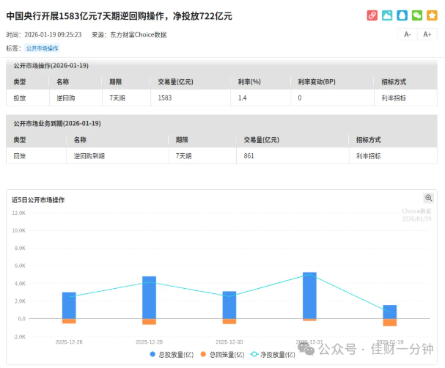This screenshot has width=445, height=368.
Task: Click the orange bar under 2026-01-19
Action: [x=390, y=323]
